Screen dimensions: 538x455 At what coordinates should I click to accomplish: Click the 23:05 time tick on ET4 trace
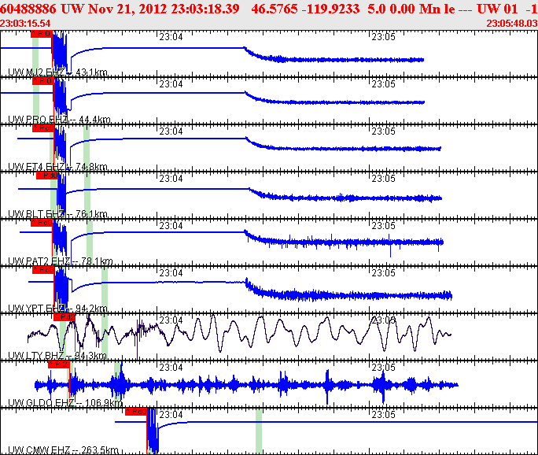tap(384, 131)
